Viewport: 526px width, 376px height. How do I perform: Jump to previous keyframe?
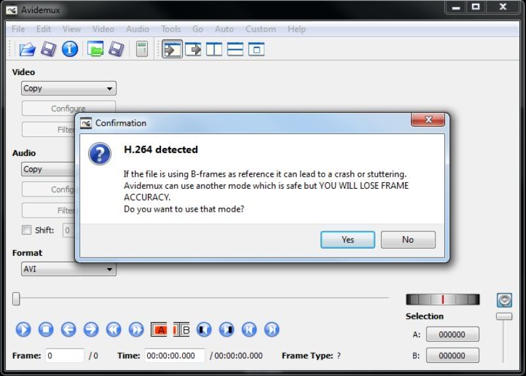tap(114, 329)
